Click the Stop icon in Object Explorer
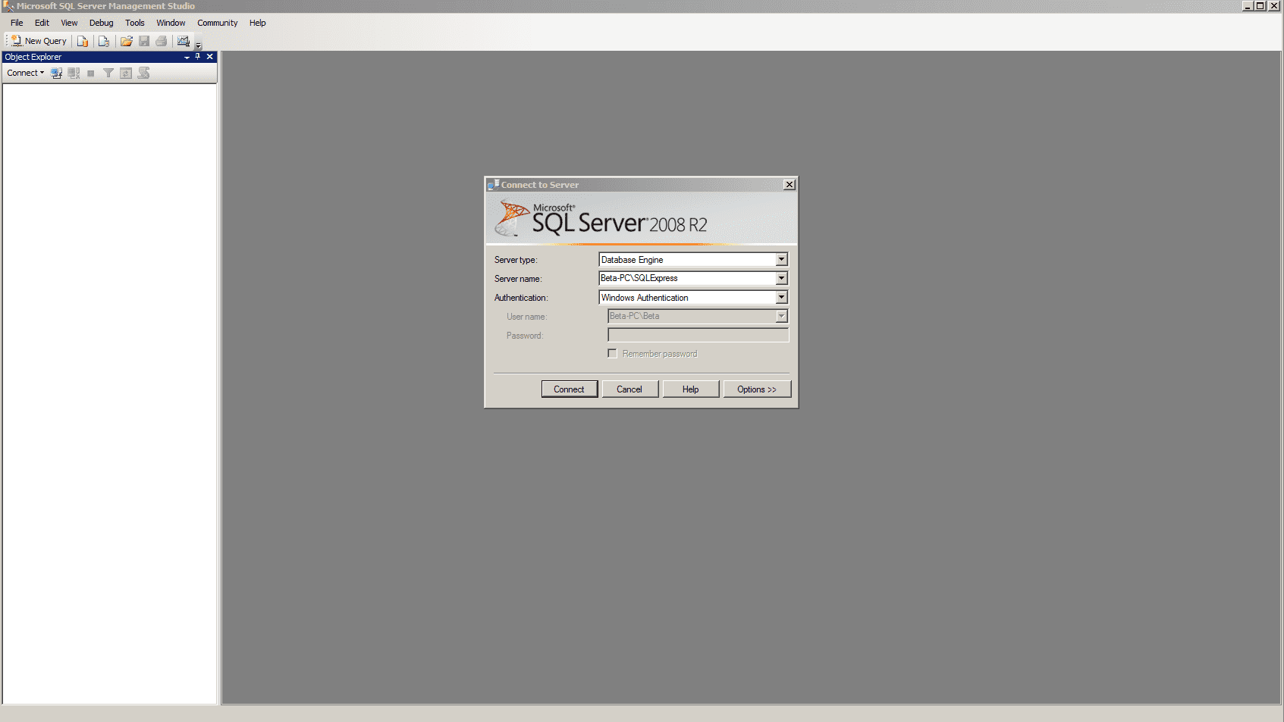1284x722 pixels. (x=91, y=73)
